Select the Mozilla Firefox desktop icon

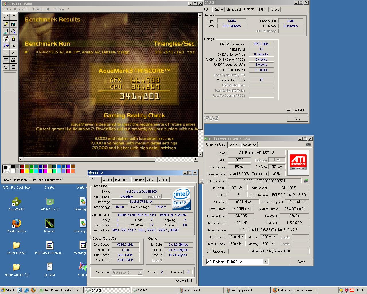coord(16,226)
